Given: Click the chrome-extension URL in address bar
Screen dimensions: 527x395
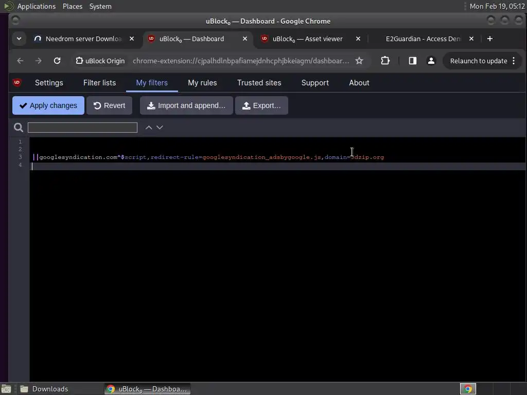Looking at the screenshot, I should pos(241,61).
